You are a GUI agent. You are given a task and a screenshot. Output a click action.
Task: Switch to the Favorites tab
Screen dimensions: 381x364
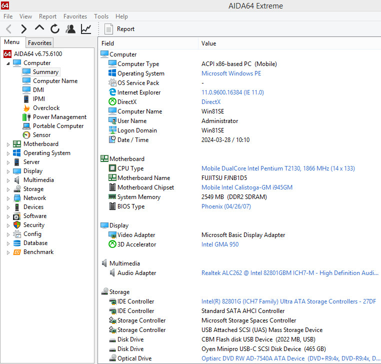39,43
